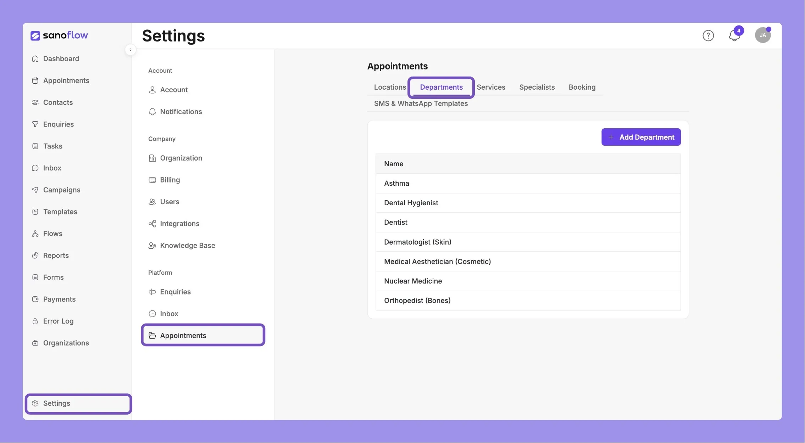
Task: Select the Medical Aesthetician (Cosmetic) row
Action: 528,262
